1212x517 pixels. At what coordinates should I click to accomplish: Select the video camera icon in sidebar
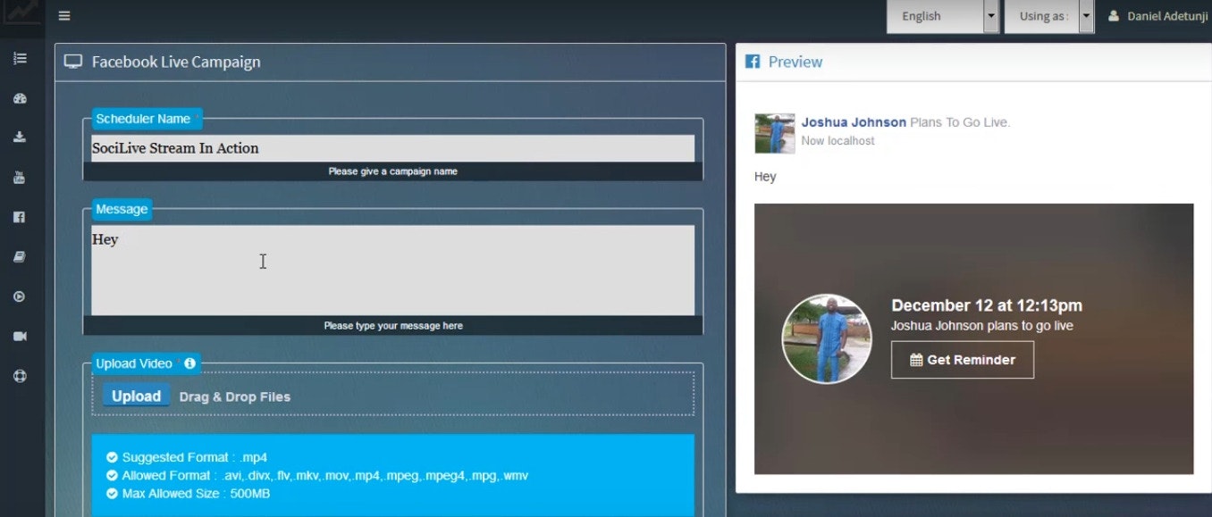click(x=20, y=336)
